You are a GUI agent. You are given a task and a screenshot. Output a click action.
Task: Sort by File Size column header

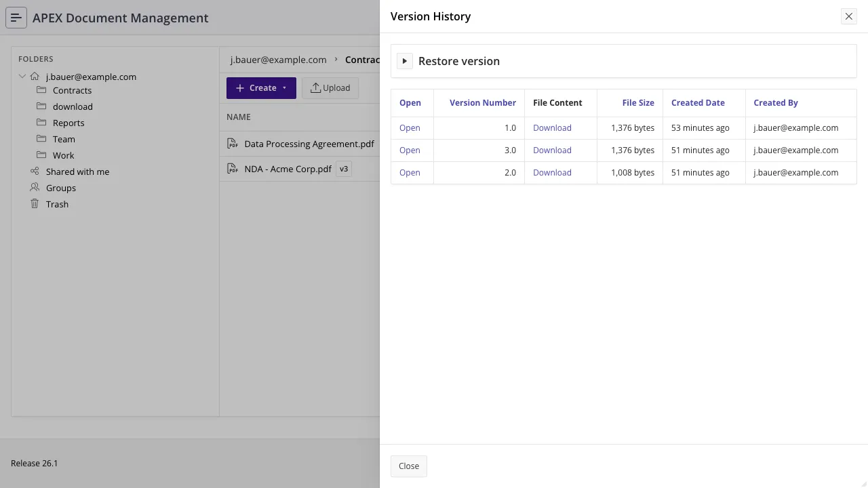tap(638, 103)
